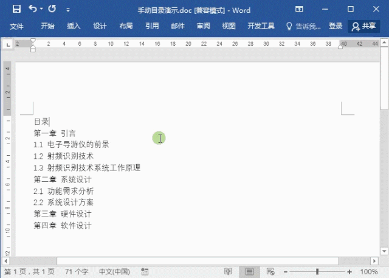Switch to Read Mode view
Screen dimensions: 389x278
coord(228,271)
